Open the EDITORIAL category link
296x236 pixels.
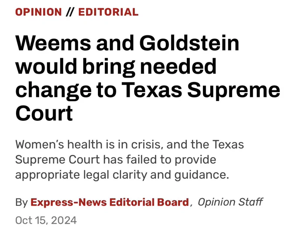(108, 12)
